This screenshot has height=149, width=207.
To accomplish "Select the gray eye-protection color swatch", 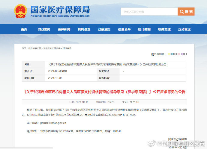I will (175, 54).
